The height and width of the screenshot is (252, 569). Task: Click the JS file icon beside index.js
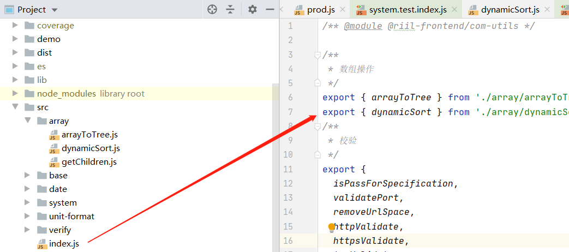pyautogui.click(x=41, y=244)
